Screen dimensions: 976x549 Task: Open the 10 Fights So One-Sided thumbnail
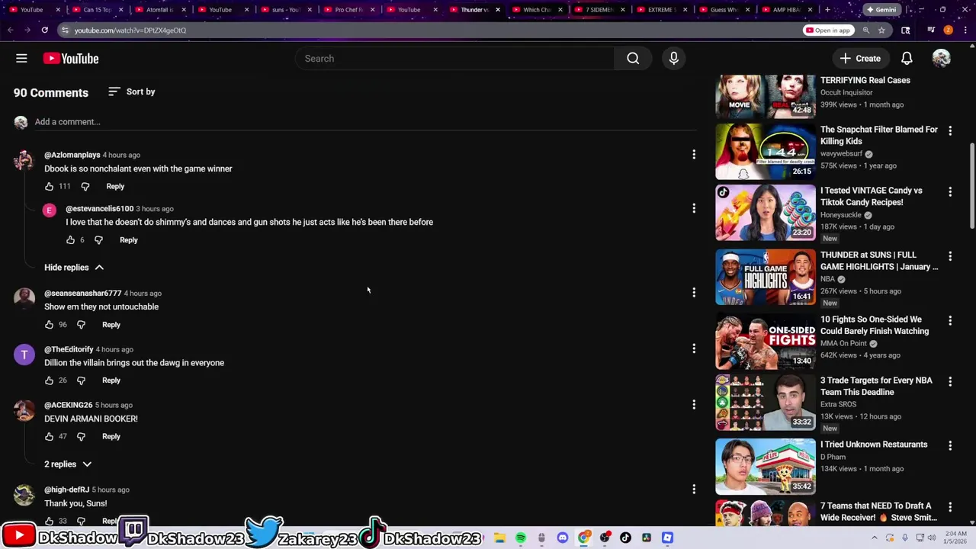pyautogui.click(x=766, y=341)
